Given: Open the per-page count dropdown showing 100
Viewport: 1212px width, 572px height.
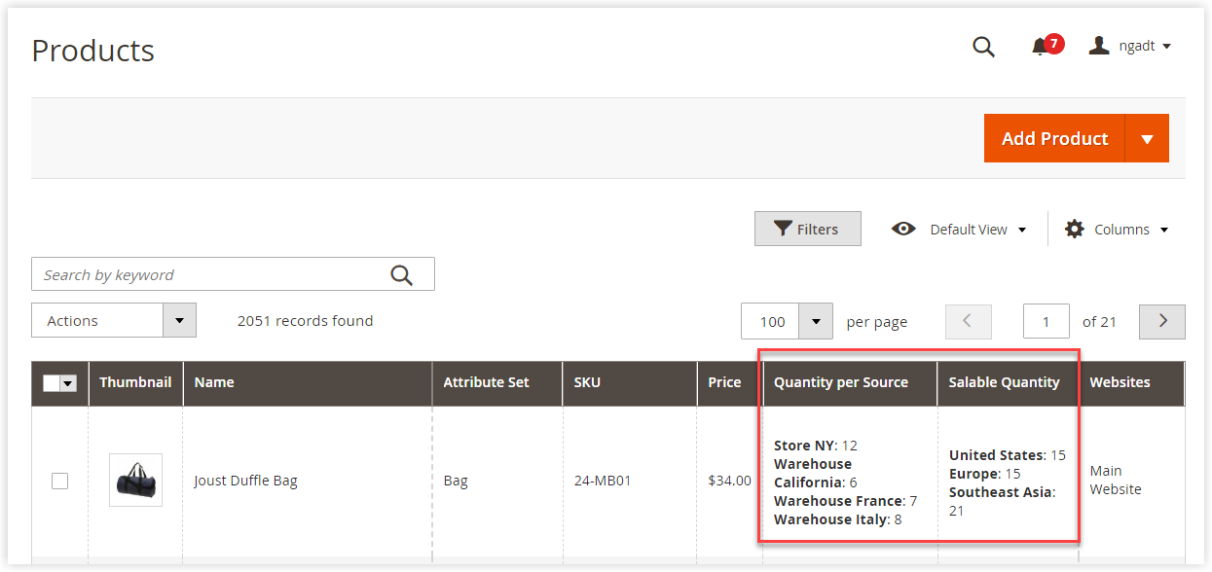Looking at the screenshot, I should 816,321.
